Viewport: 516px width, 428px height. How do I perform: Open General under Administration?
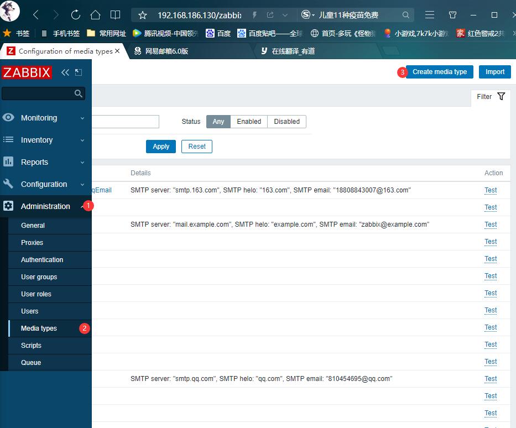50,226
